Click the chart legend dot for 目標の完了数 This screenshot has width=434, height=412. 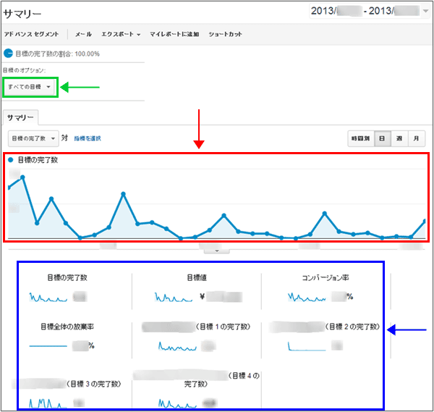pos(11,160)
